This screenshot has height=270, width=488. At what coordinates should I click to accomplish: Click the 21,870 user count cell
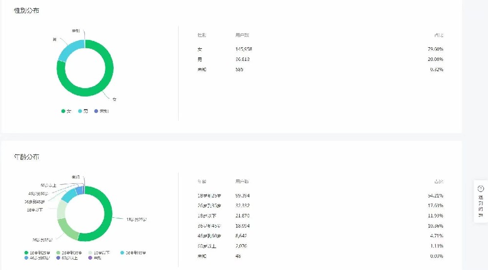pyautogui.click(x=243, y=215)
